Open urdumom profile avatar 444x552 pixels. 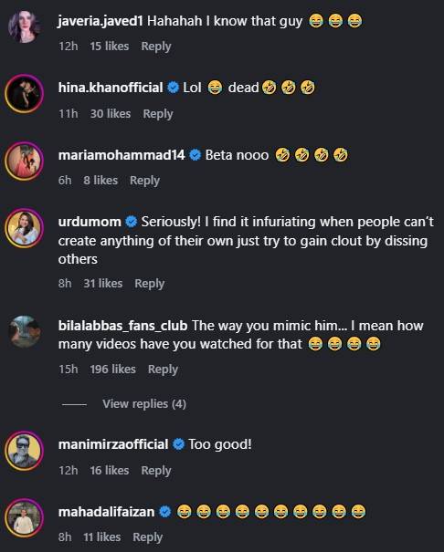(x=24, y=228)
